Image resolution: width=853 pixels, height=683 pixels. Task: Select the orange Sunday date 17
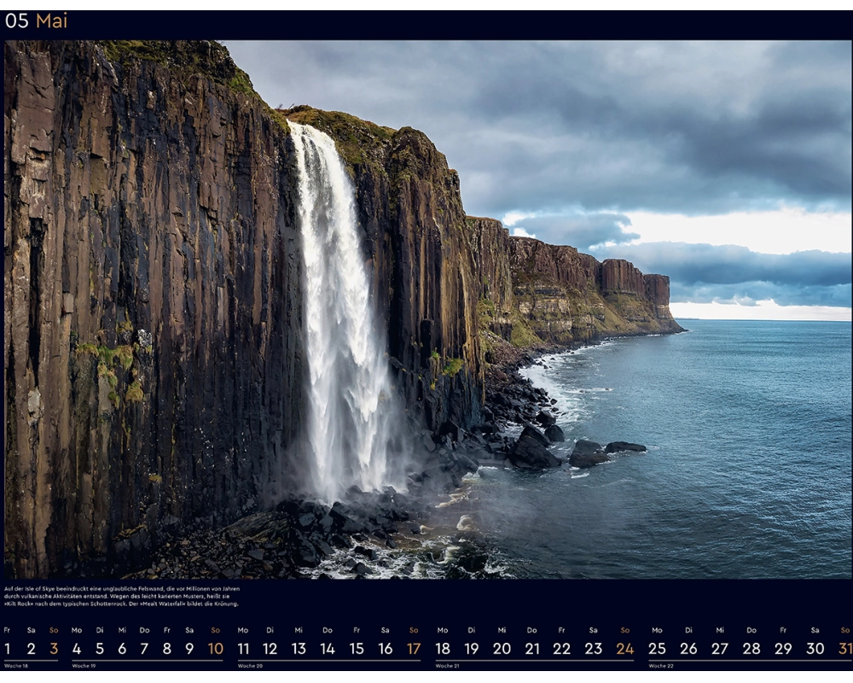(x=414, y=648)
